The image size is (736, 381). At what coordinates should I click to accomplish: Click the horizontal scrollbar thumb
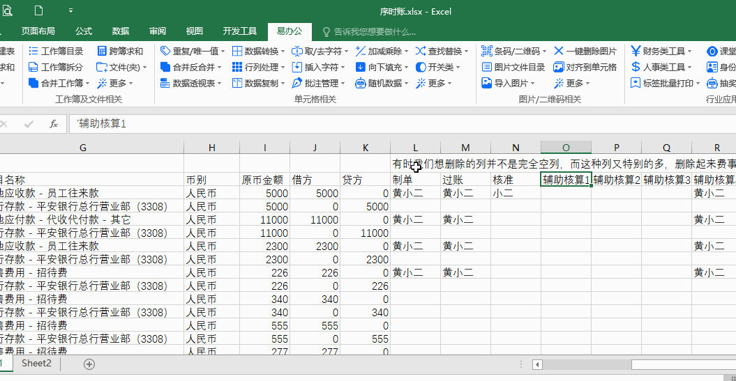coord(684,364)
